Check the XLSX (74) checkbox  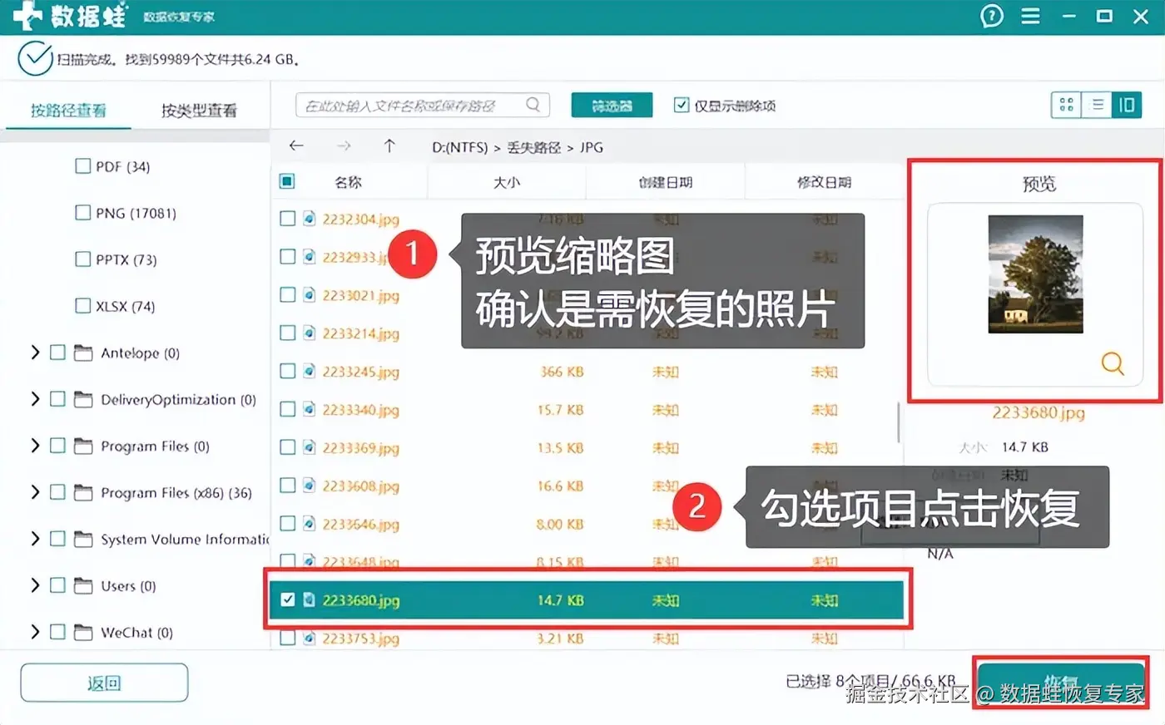pos(83,306)
